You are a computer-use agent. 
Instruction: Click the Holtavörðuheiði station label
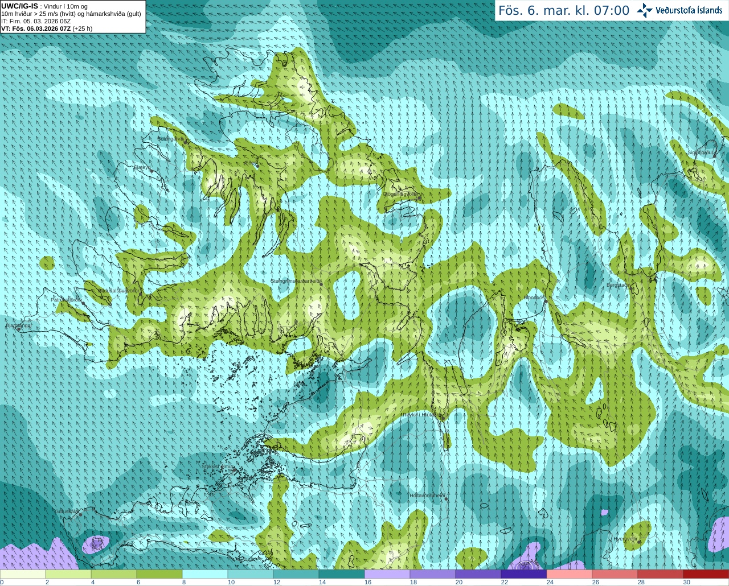pos(427,496)
